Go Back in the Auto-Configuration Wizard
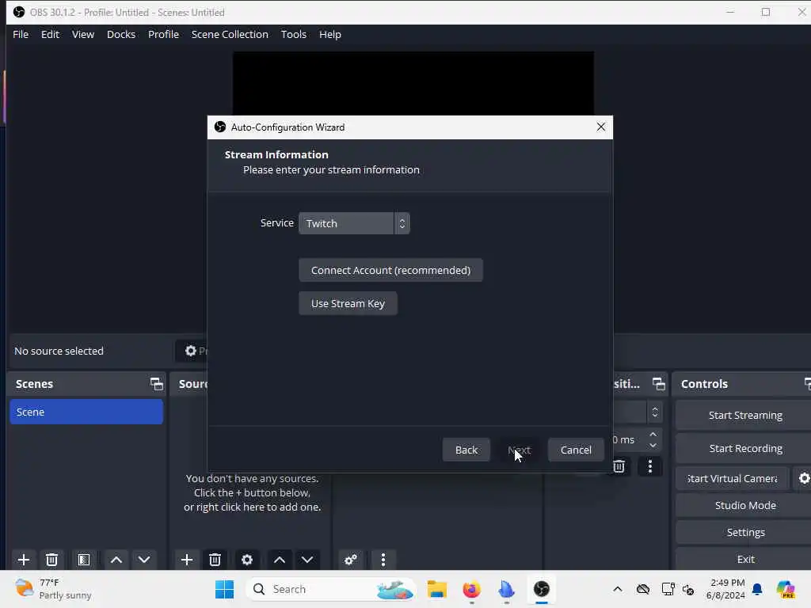 pos(466,450)
